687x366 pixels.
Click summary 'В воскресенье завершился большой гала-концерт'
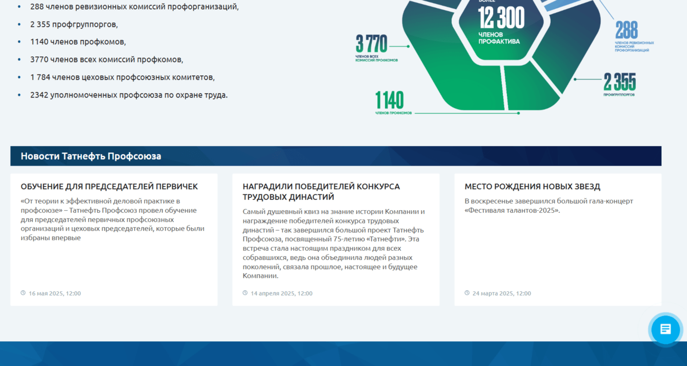(x=549, y=206)
